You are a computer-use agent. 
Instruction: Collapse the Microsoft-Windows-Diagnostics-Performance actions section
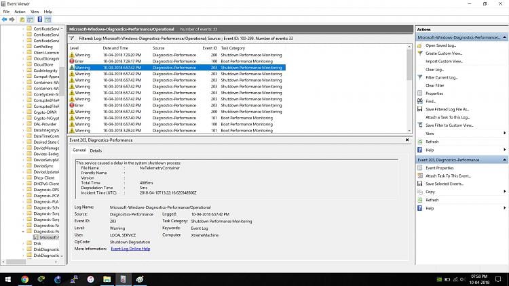[x=504, y=37]
